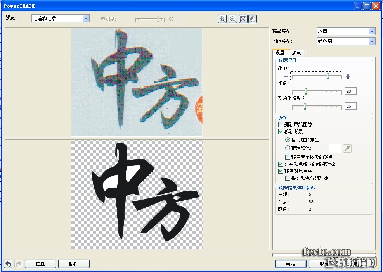
Task: Click the 颜色 result value 2
Action: click(x=310, y=209)
